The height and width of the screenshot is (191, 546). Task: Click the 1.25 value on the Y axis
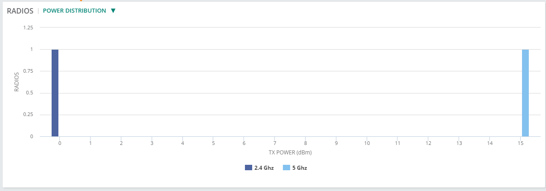[x=28, y=28]
